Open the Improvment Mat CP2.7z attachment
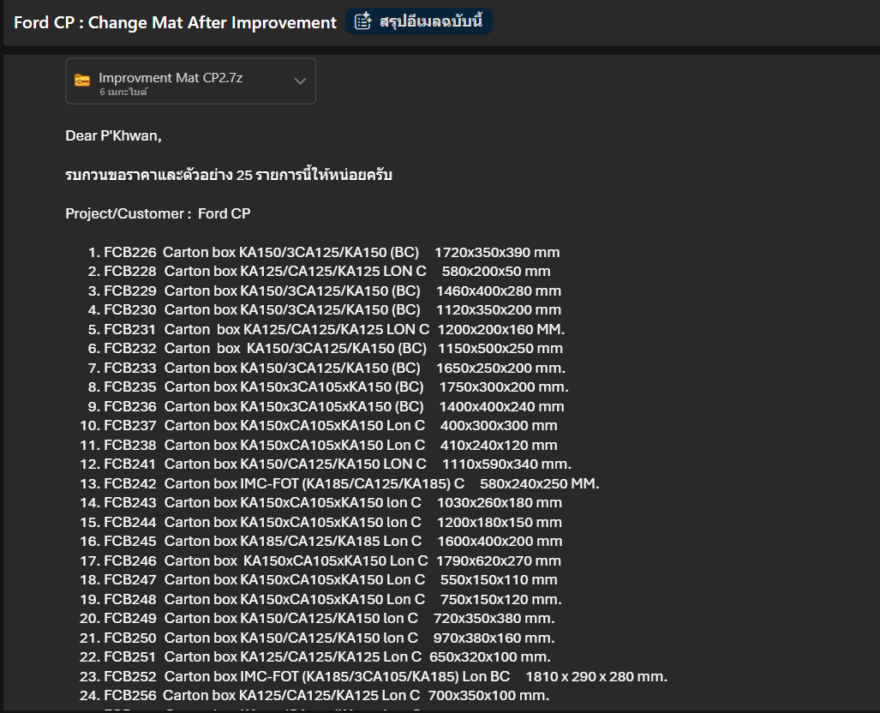The image size is (880, 713). point(191,81)
